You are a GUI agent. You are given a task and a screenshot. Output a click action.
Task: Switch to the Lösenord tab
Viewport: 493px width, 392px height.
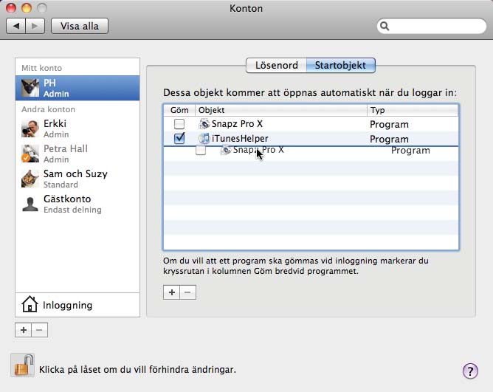(276, 66)
